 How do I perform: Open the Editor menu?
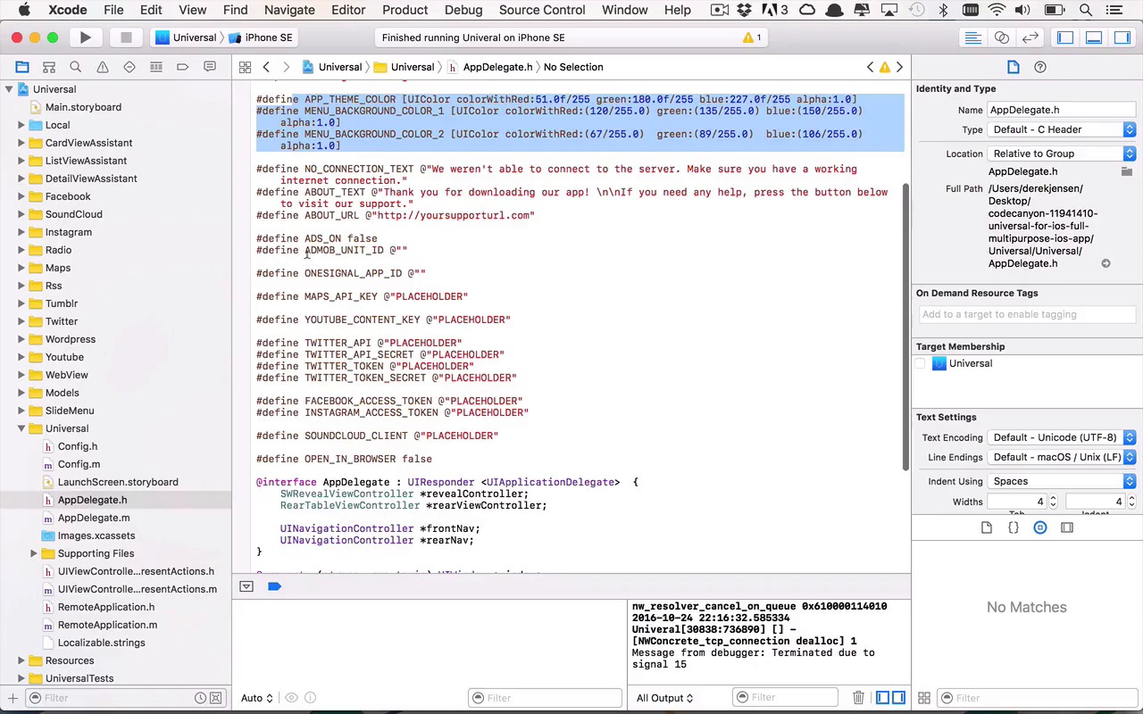[348, 10]
